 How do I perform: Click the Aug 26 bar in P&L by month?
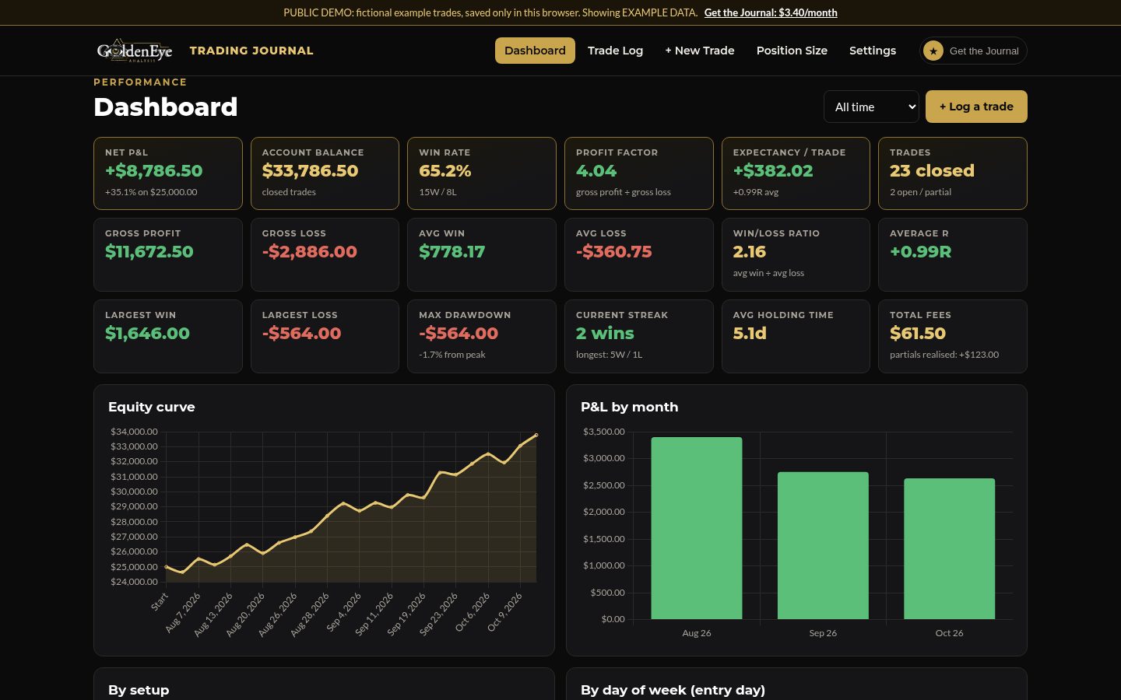pyautogui.click(x=697, y=528)
